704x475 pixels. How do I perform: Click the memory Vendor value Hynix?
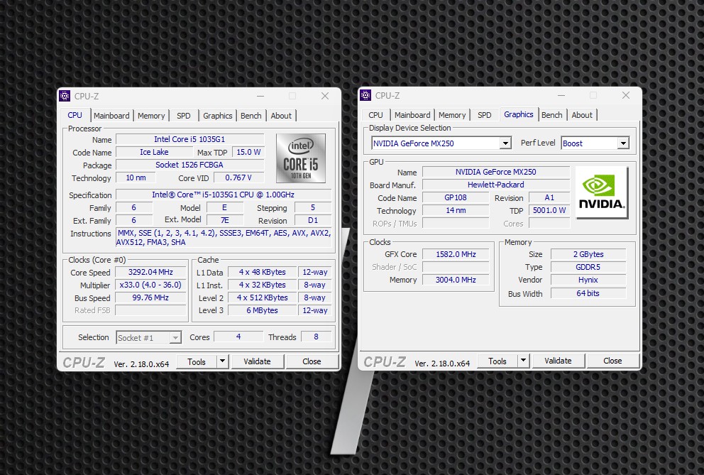(x=588, y=280)
